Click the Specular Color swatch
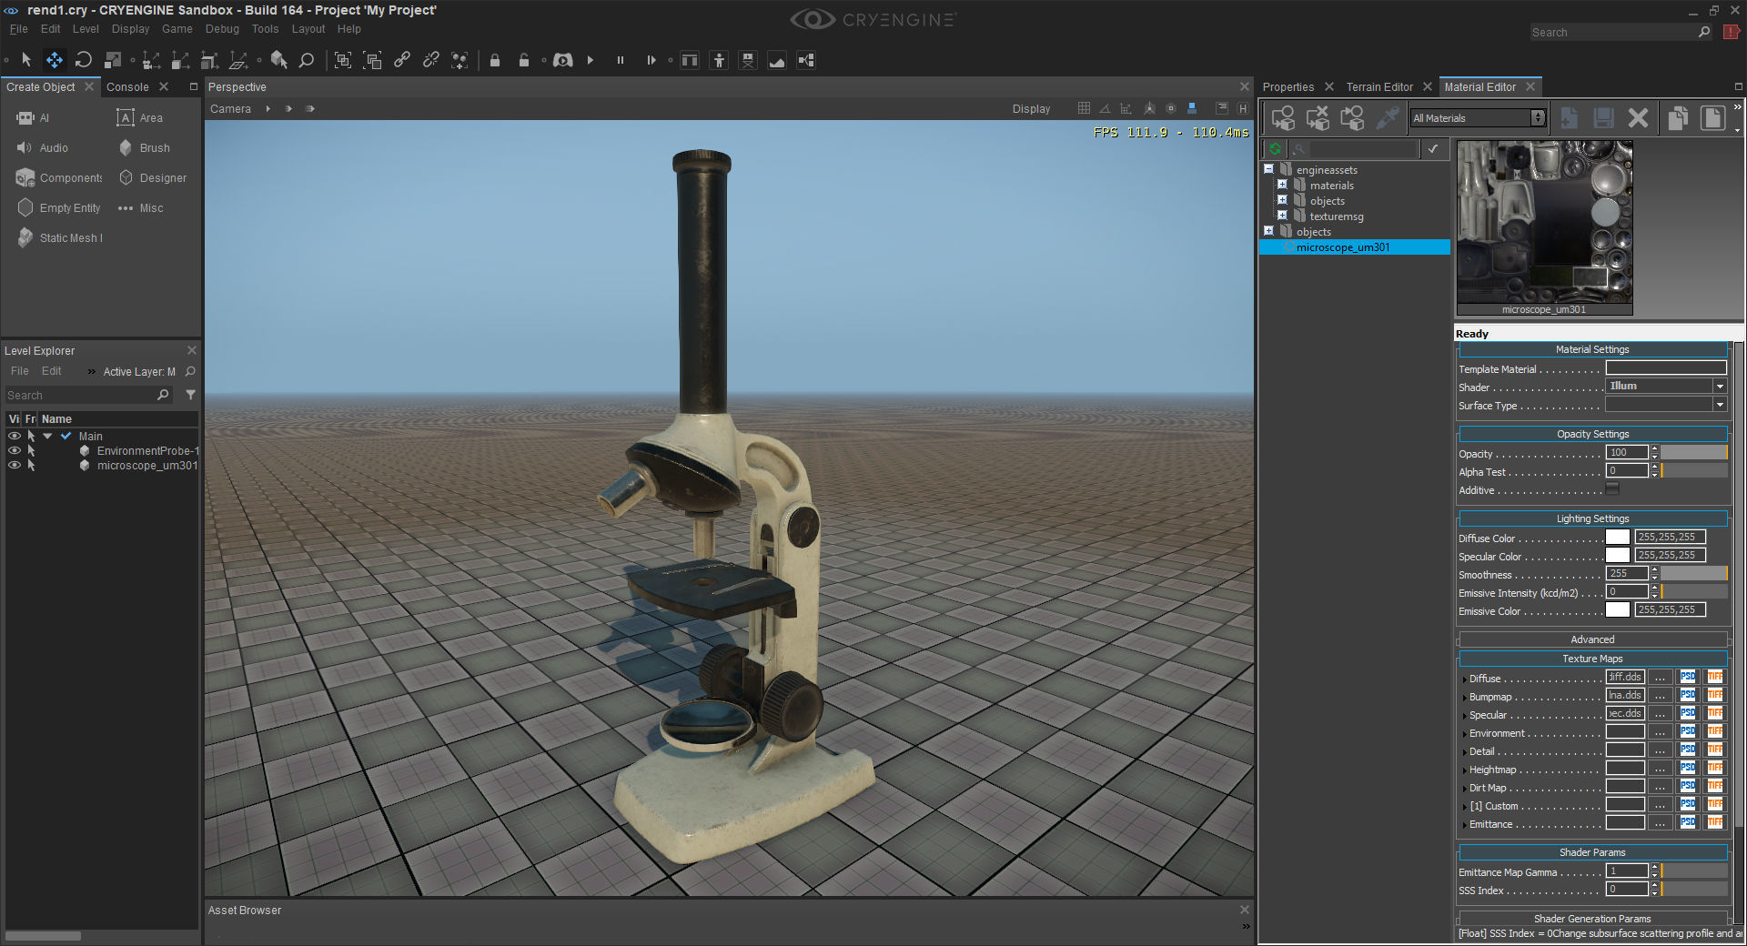Screen dimensions: 1747x946 pyautogui.click(x=1617, y=556)
